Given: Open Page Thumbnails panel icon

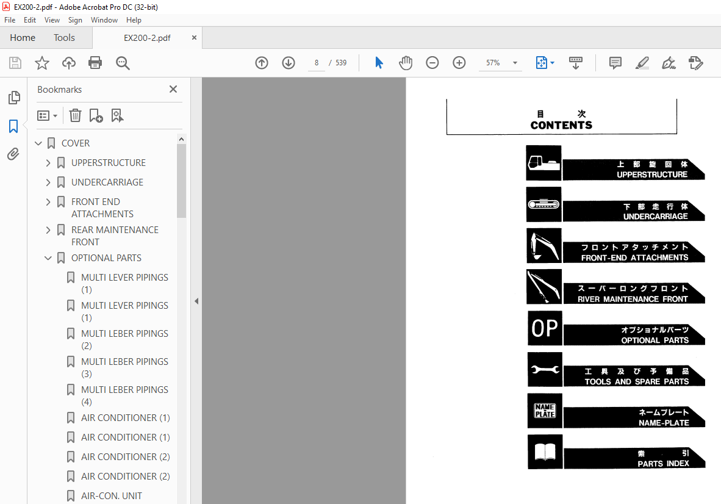Looking at the screenshot, I should [14, 98].
